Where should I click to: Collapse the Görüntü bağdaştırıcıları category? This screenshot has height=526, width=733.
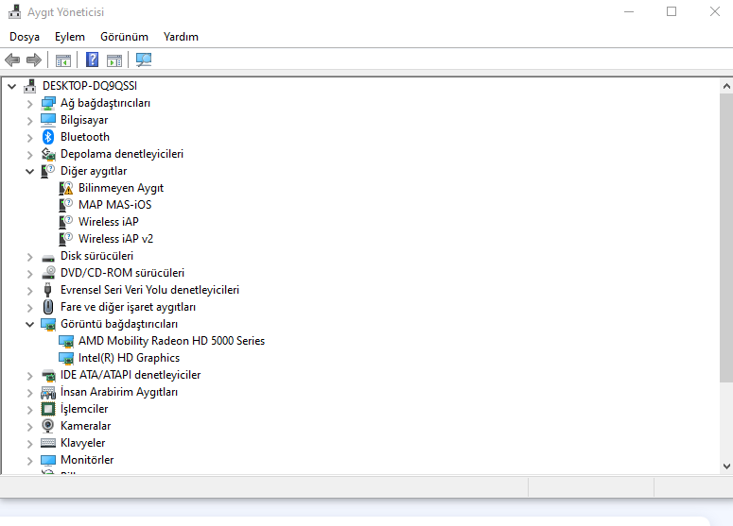click(x=30, y=324)
